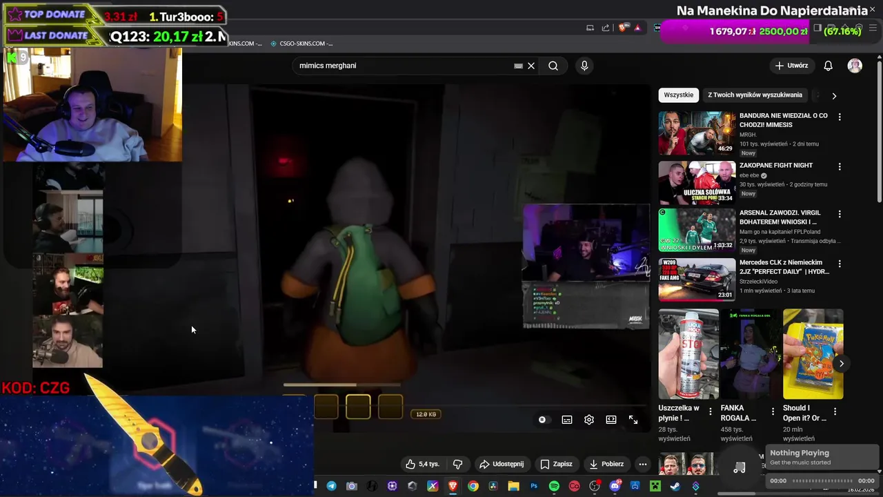Click the StrzeleckiVideo channel name
Image resolution: width=883 pixels, height=497 pixels.
(759, 282)
